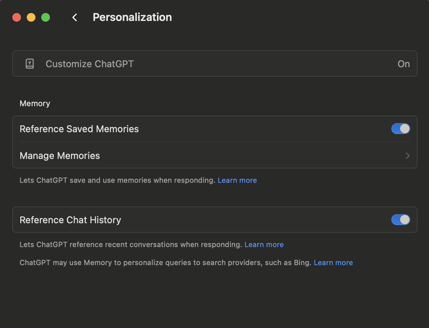Click the 'ChatGPT may use Memory' Bing notice
The image size is (429, 328).
pos(166,263)
